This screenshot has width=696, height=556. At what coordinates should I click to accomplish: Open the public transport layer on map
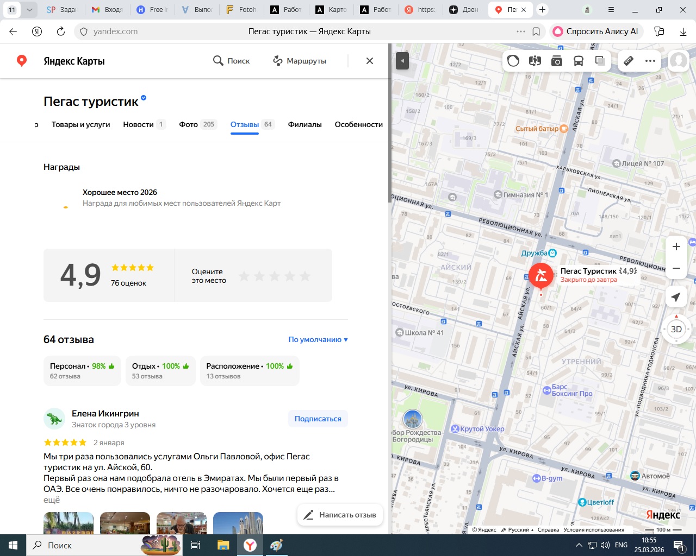pyautogui.click(x=579, y=61)
